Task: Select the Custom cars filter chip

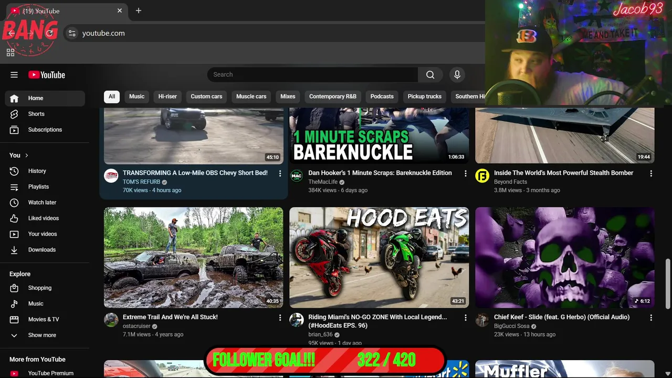Action: [x=206, y=97]
